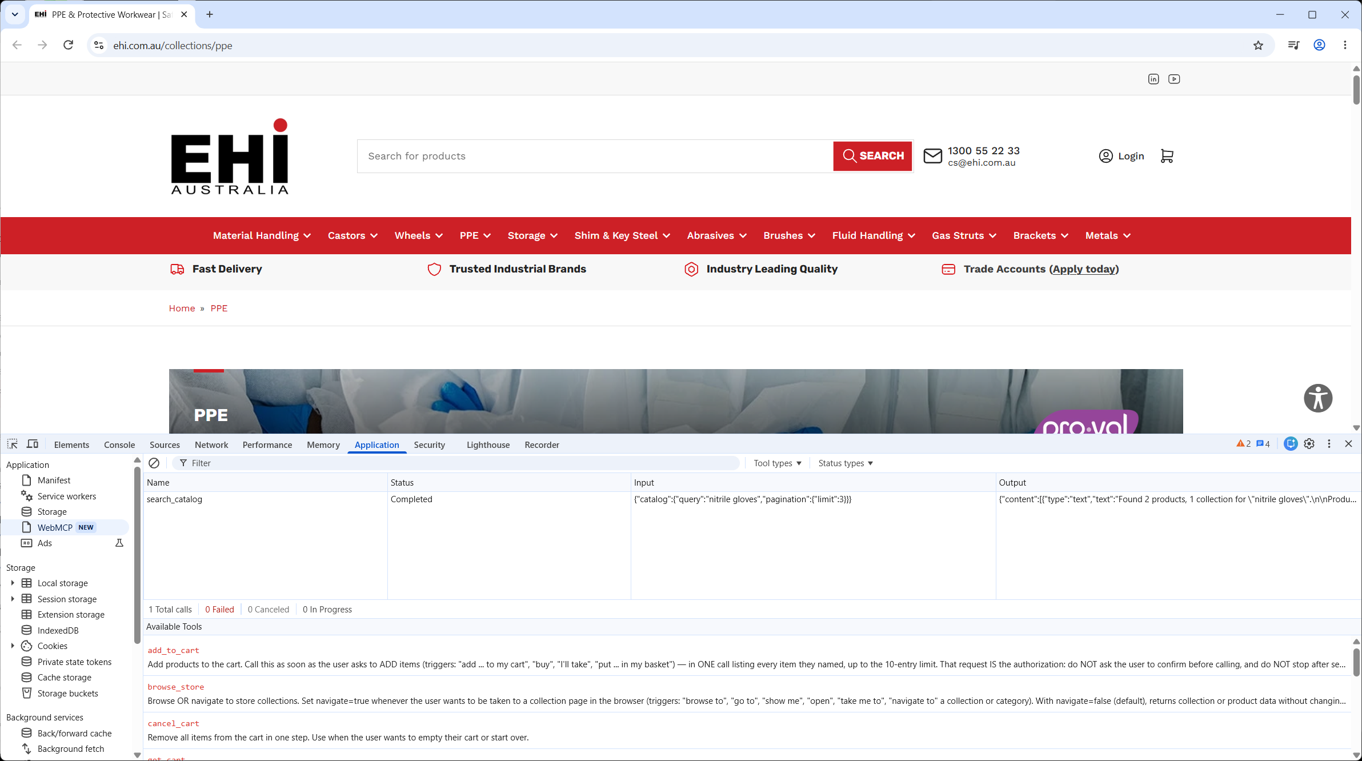The height and width of the screenshot is (761, 1362).
Task: Expand the Shim & Key Steel menu
Action: [x=622, y=235]
